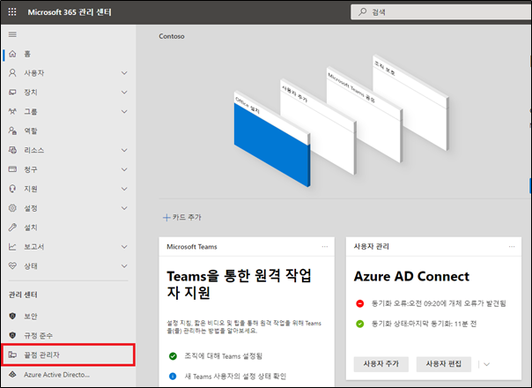532x388 pixels.
Task: Expand the 리소스 menu chevron
Action: click(x=124, y=150)
